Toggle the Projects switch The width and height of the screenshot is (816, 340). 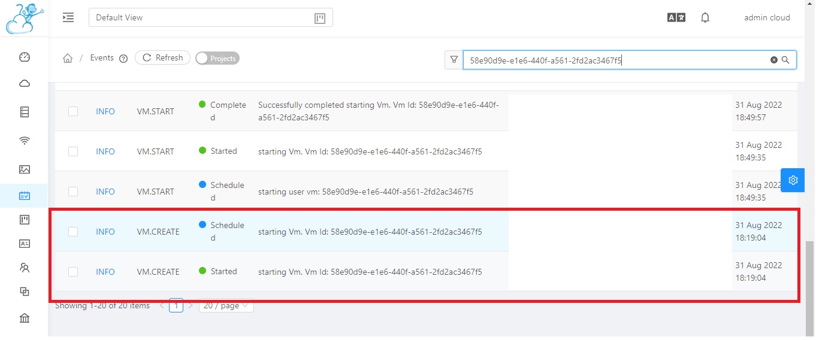[217, 58]
